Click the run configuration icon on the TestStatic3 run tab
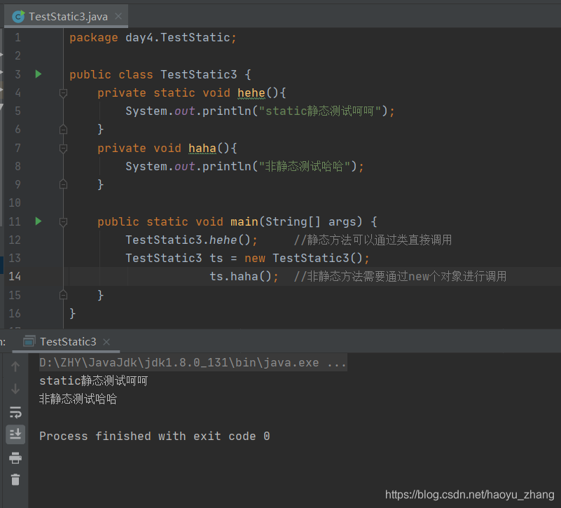The image size is (561, 508). [x=29, y=341]
